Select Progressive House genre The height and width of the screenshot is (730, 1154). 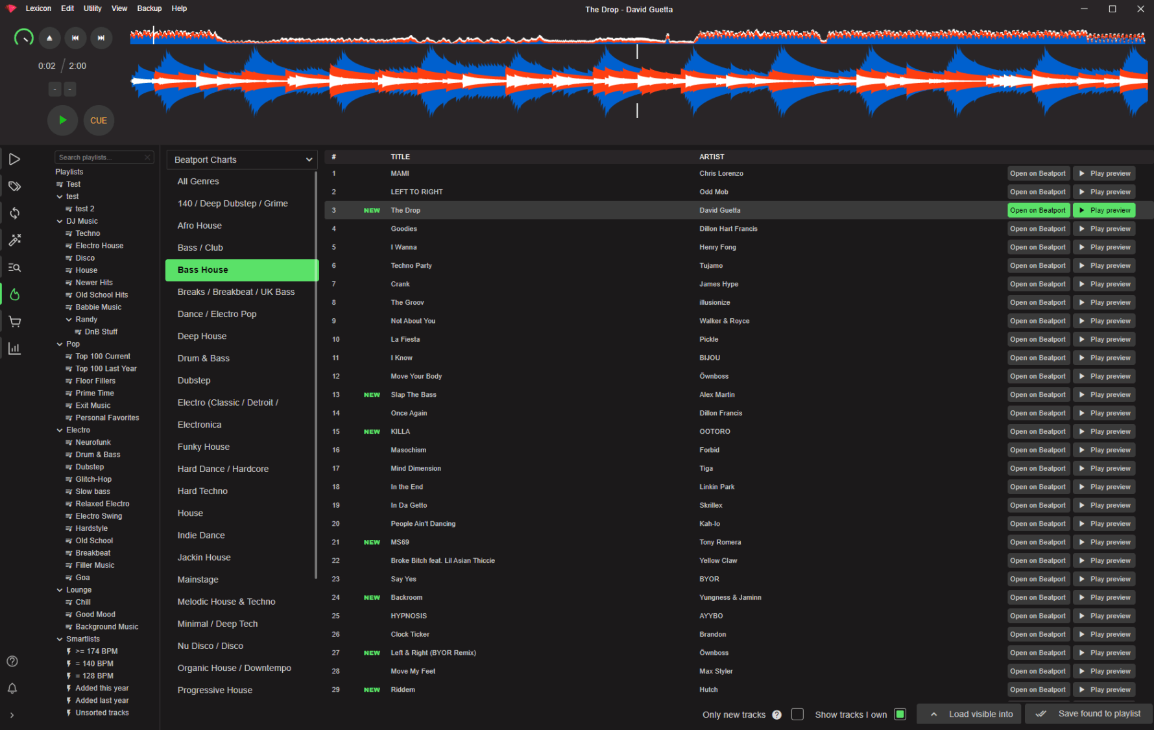[241, 690]
